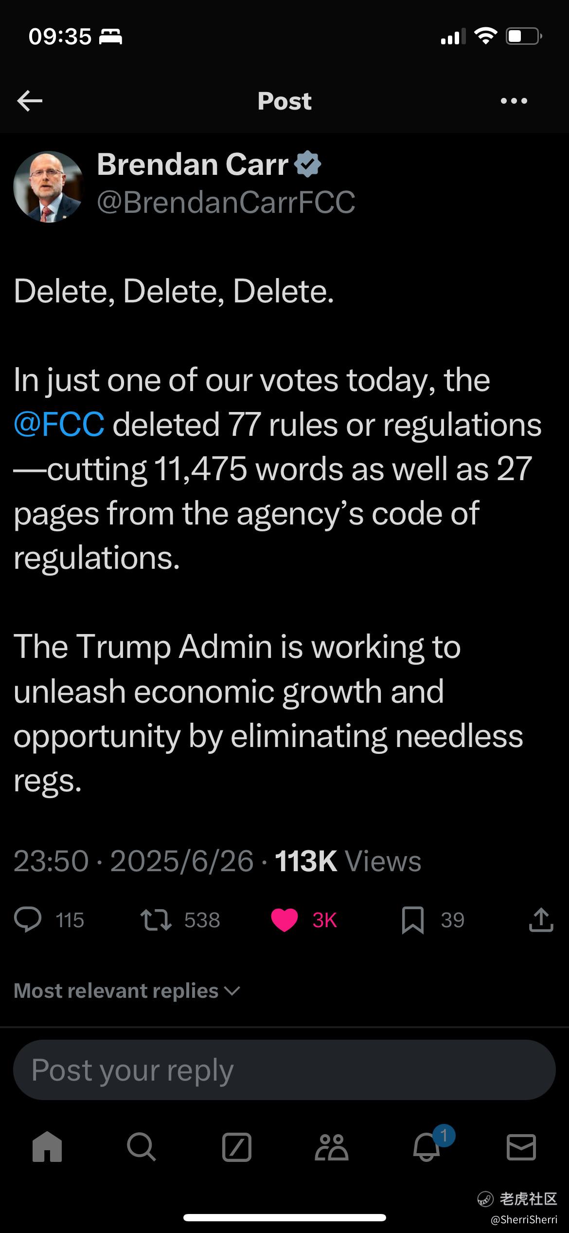Tap the share upload icon
Image resolution: width=569 pixels, height=1233 pixels.
[x=541, y=920]
